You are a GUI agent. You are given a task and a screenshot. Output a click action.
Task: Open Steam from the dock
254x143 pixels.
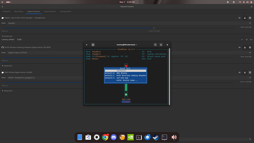point(156,137)
